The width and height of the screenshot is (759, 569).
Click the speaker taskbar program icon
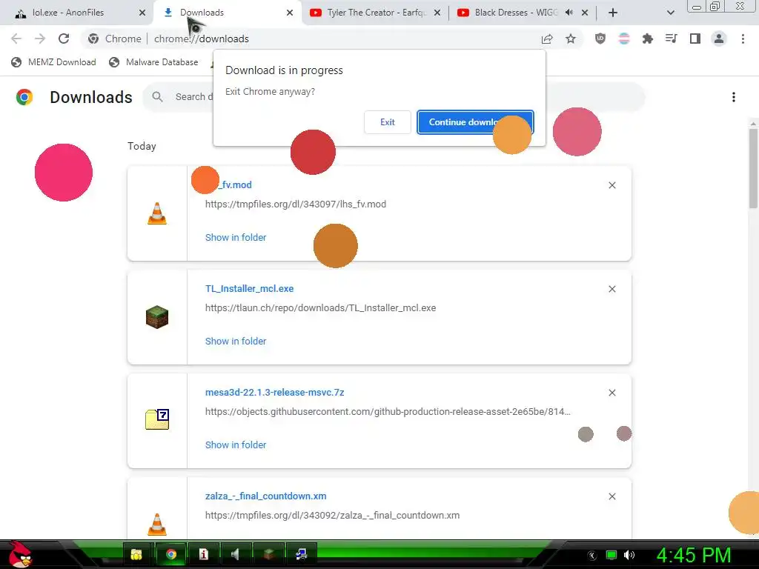(x=236, y=554)
